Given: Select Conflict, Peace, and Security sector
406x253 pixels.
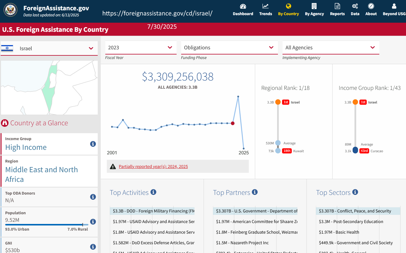Looking at the screenshot, I should point(358,211).
